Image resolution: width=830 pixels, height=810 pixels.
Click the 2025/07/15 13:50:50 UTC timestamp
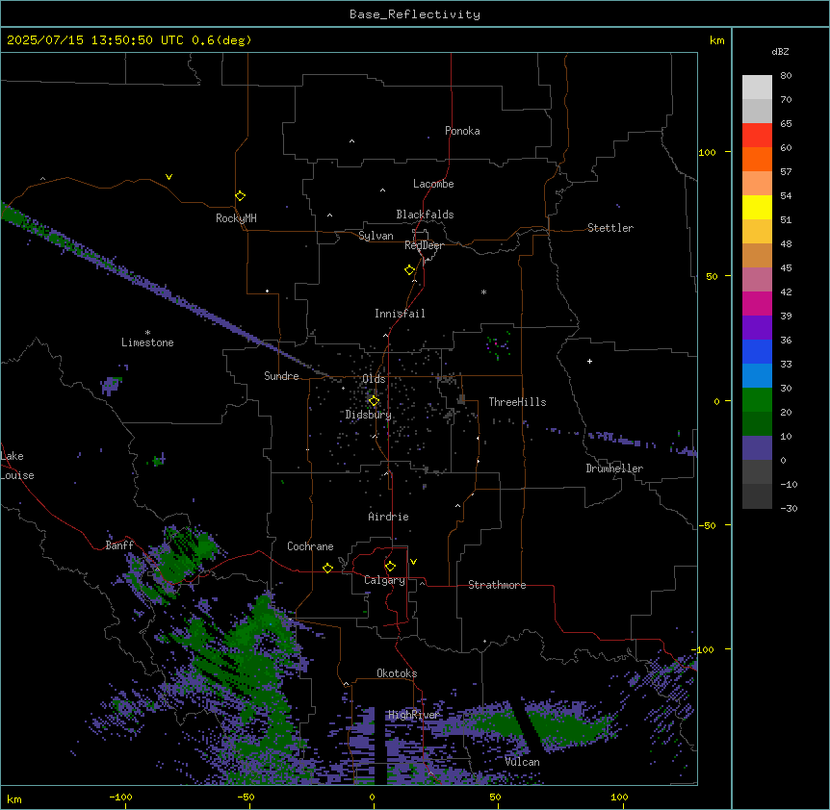coord(94,40)
